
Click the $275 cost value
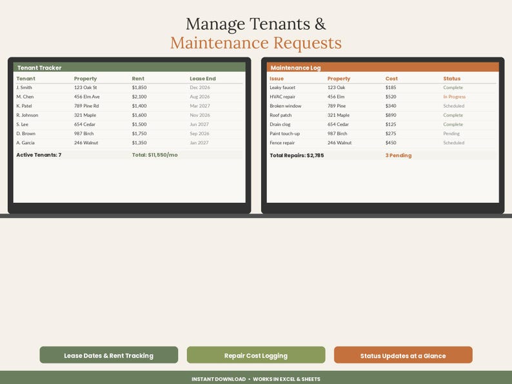391,133
